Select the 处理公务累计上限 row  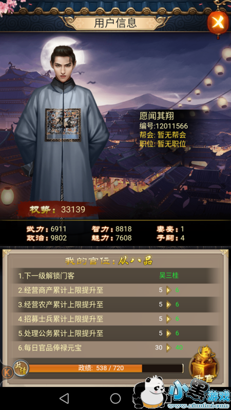(x=115, y=333)
